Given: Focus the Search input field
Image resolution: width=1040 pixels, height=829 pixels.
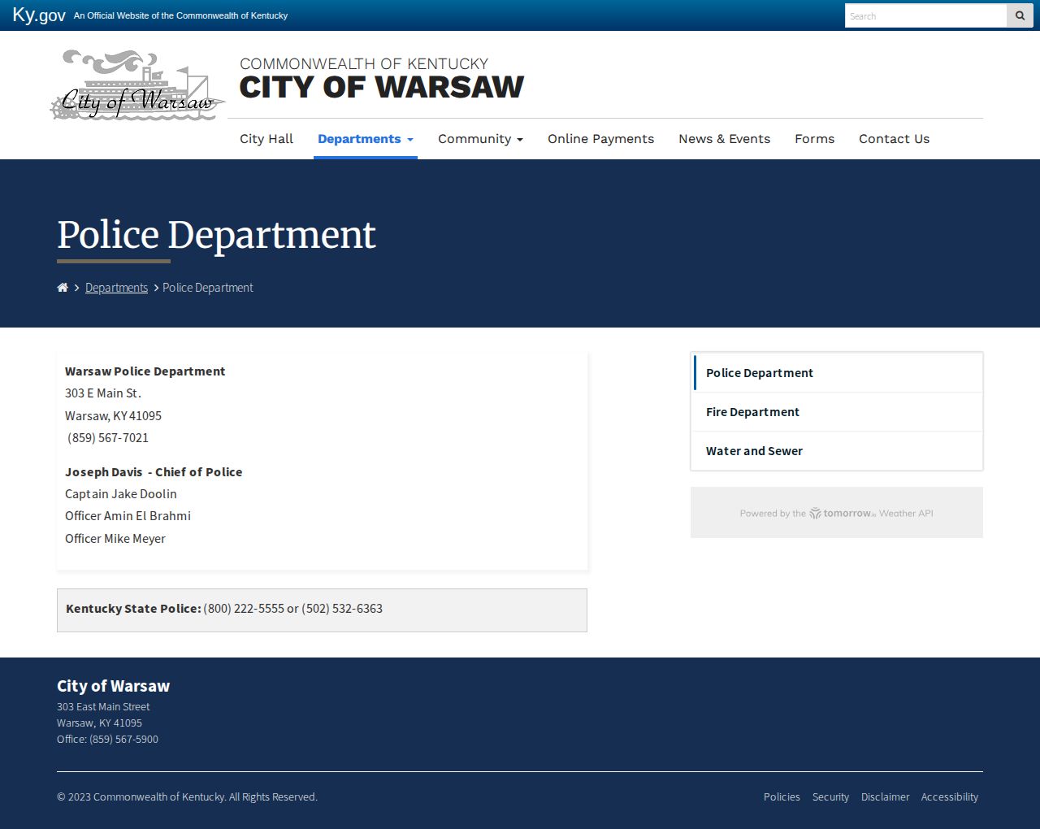Looking at the screenshot, I should pos(925,15).
